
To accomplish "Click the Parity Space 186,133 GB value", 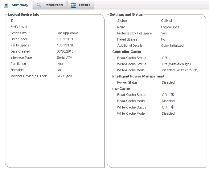I will (65, 45).
